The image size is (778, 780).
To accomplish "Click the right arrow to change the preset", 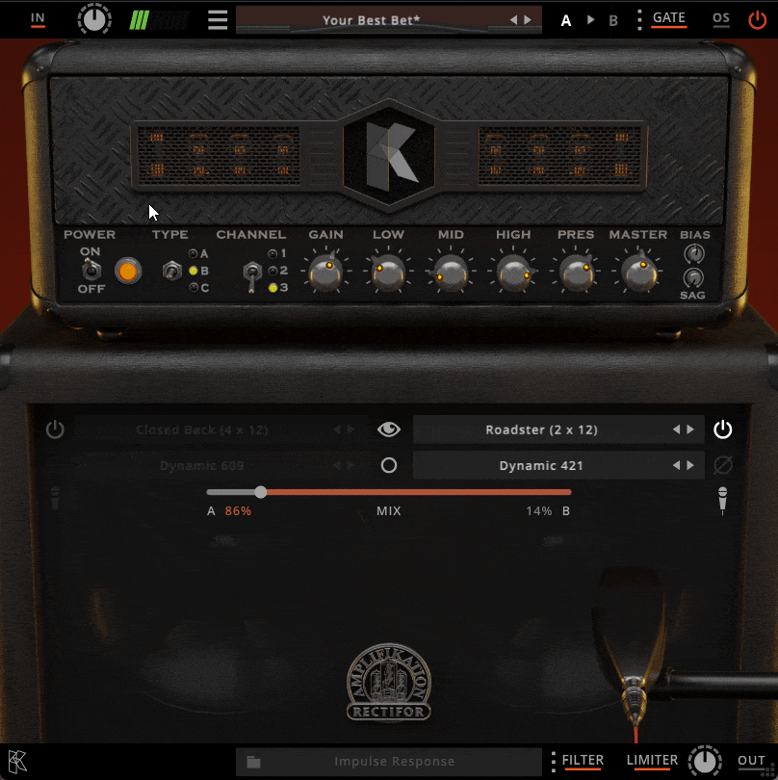I will click(528, 18).
